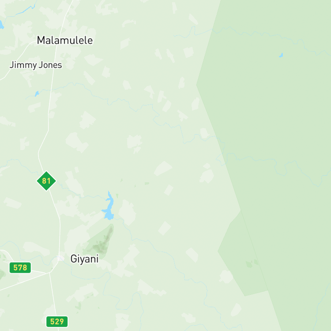Image resolution: width=331 pixels, height=331 pixels.
Task: Select the 529 road number badge
Action: click(57, 321)
